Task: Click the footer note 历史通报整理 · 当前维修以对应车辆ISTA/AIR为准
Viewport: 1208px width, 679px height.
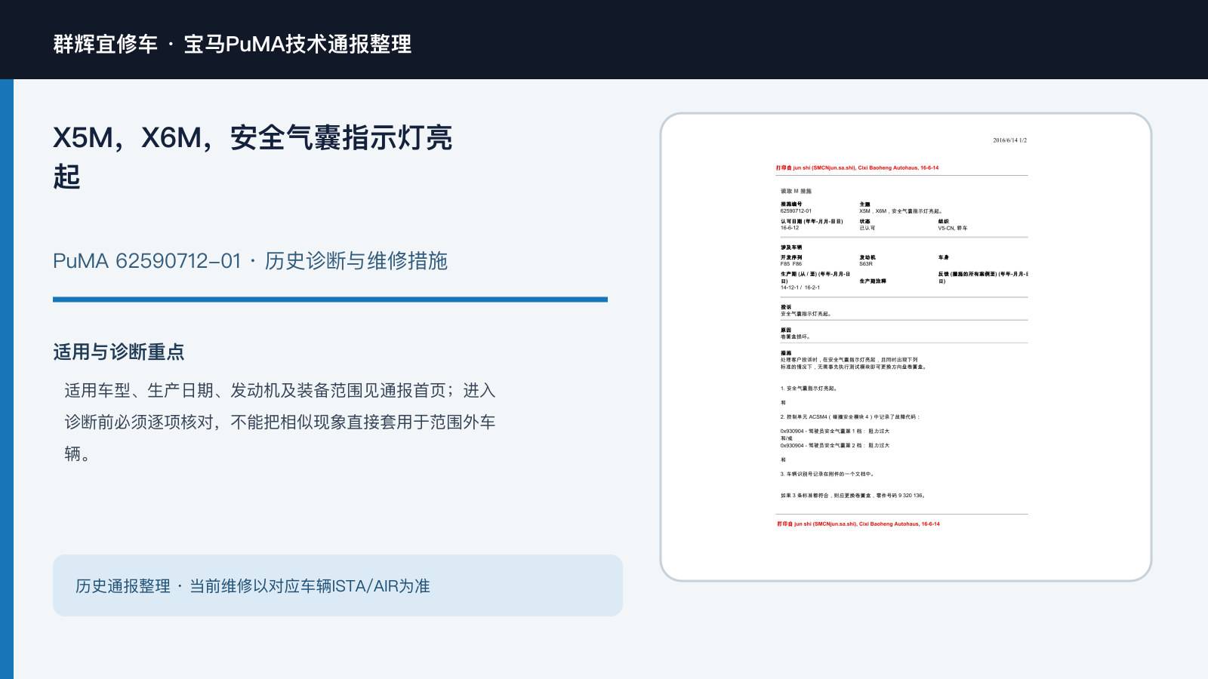Action: pyautogui.click(x=253, y=586)
